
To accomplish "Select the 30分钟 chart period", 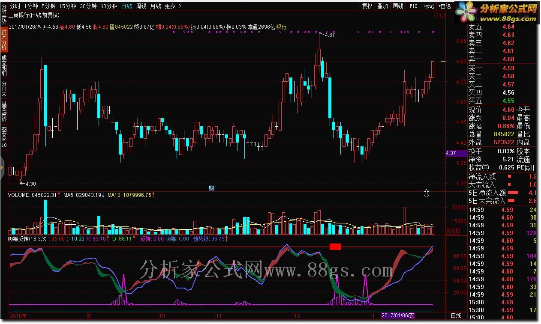I will click(88, 6).
